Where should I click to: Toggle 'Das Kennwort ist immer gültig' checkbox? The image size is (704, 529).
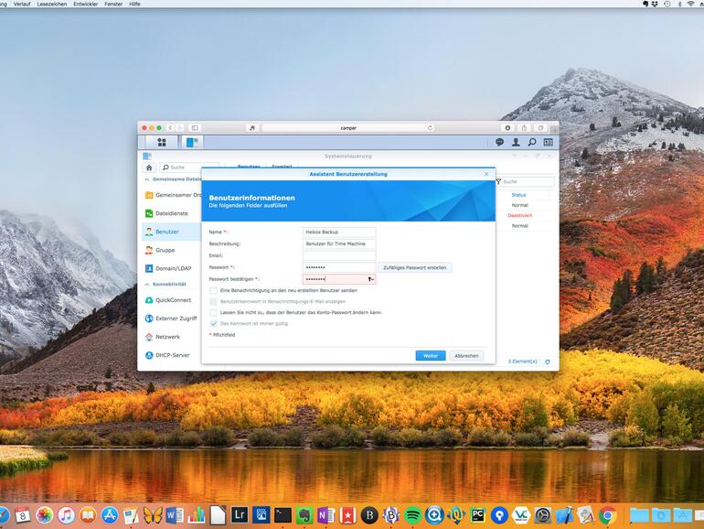tap(213, 324)
